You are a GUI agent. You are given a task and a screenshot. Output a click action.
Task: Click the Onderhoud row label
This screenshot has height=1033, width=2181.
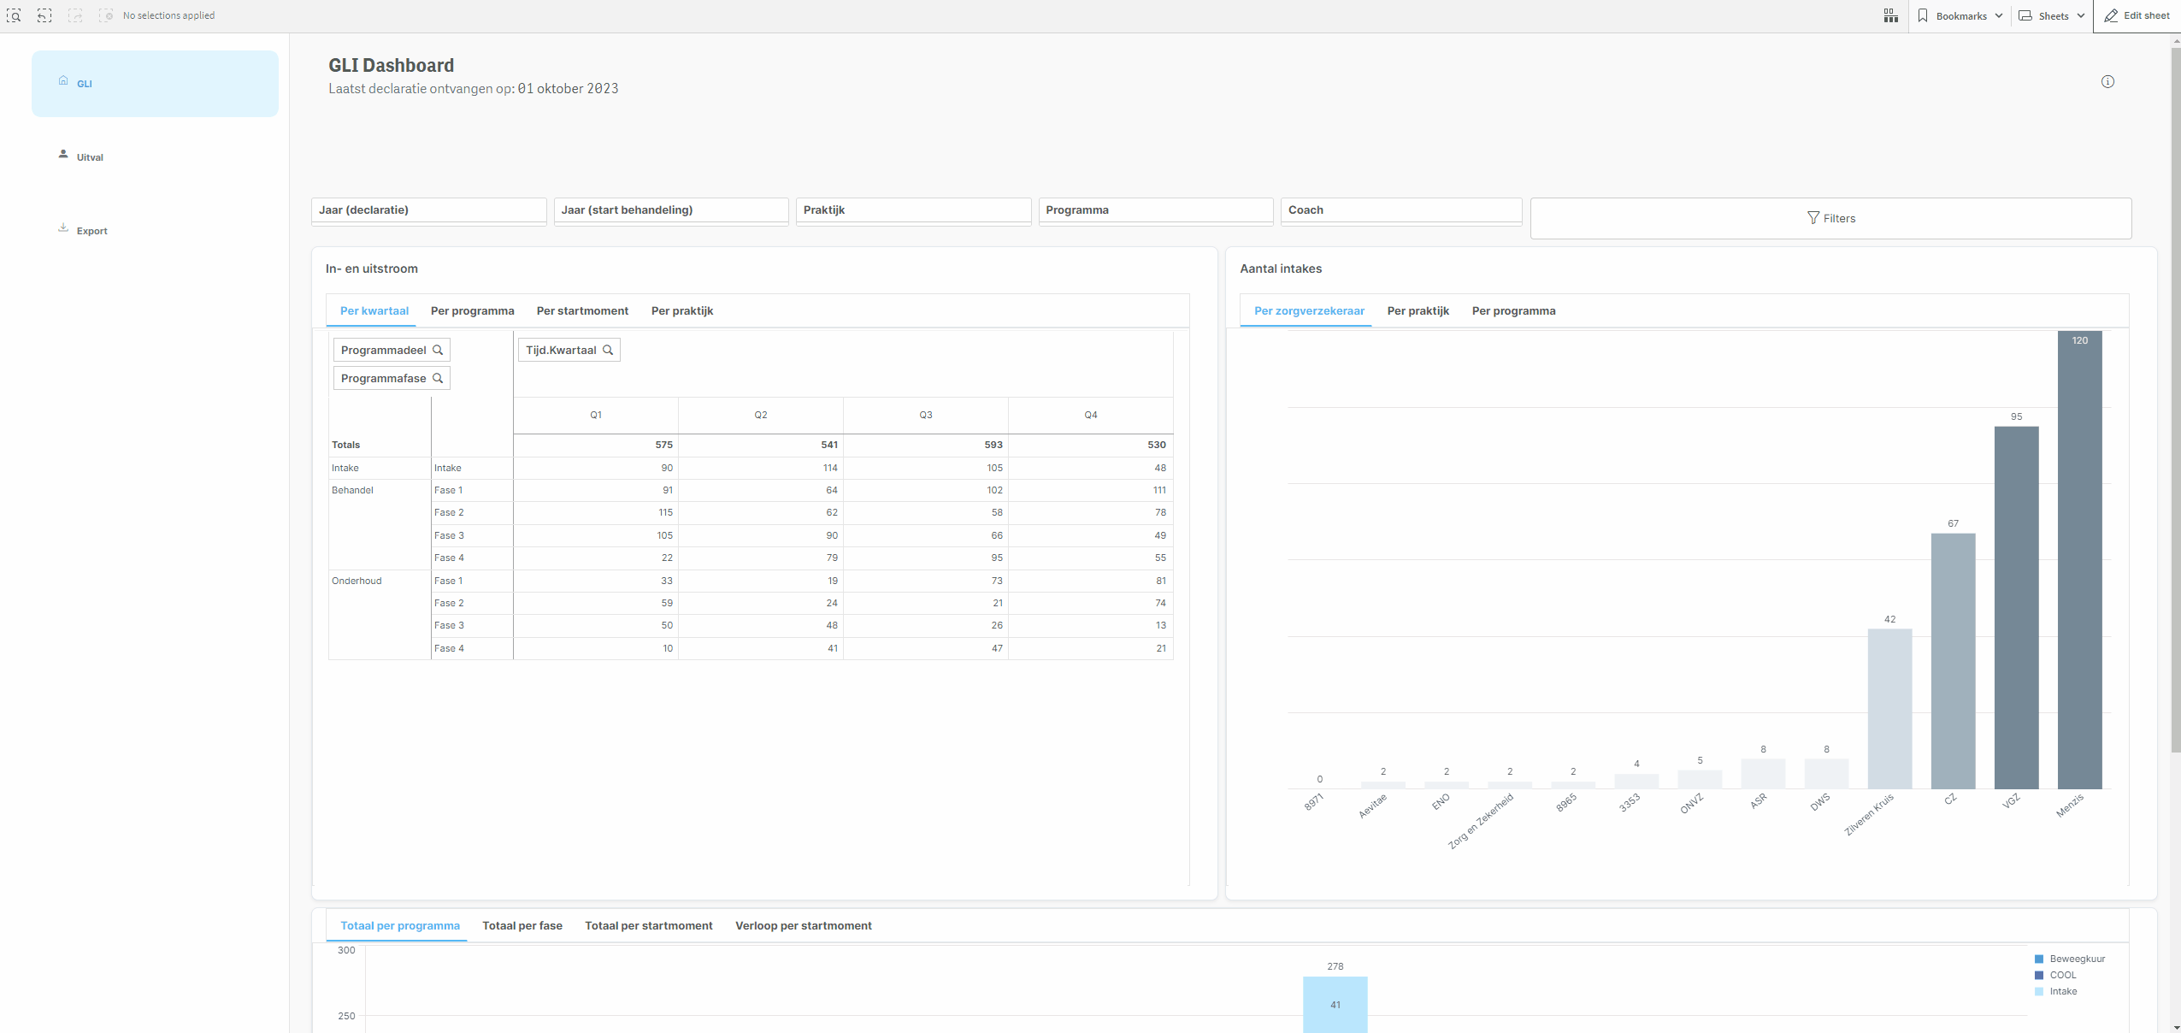point(357,581)
